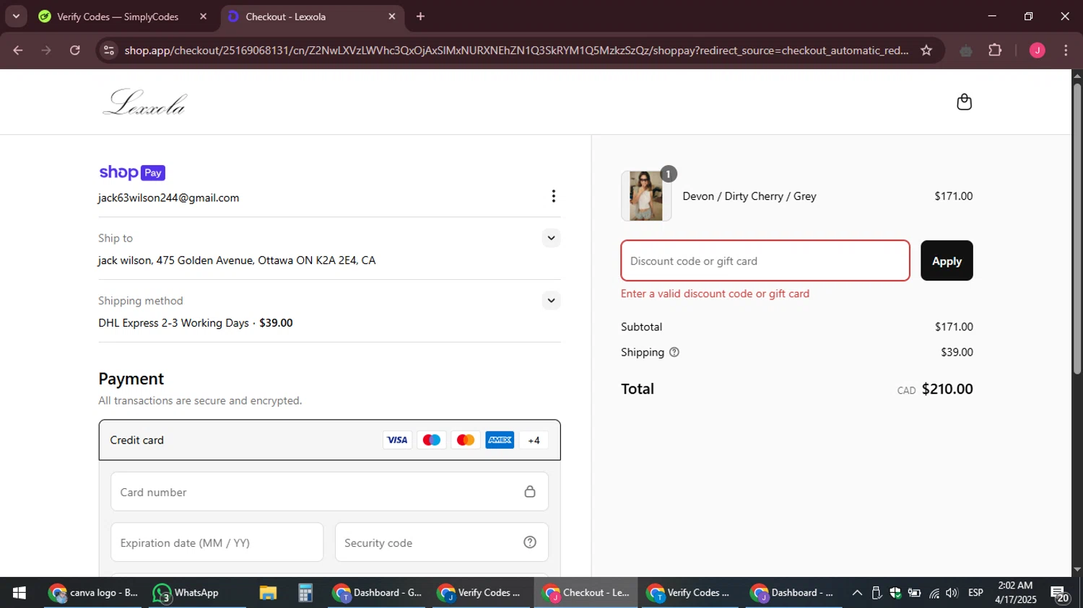Show hidden system tray icons
Screen dimensions: 1083x608
(857, 593)
